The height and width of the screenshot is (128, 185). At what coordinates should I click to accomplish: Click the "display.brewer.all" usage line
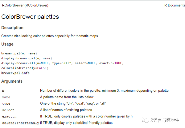62,63
